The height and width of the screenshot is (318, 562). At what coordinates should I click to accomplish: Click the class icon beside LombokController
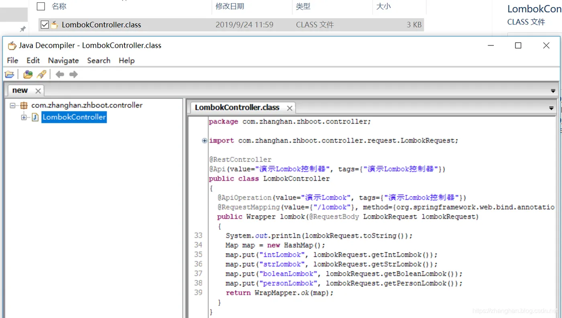coord(35,117)
